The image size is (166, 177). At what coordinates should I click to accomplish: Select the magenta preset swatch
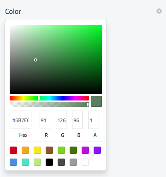[85, 150]
